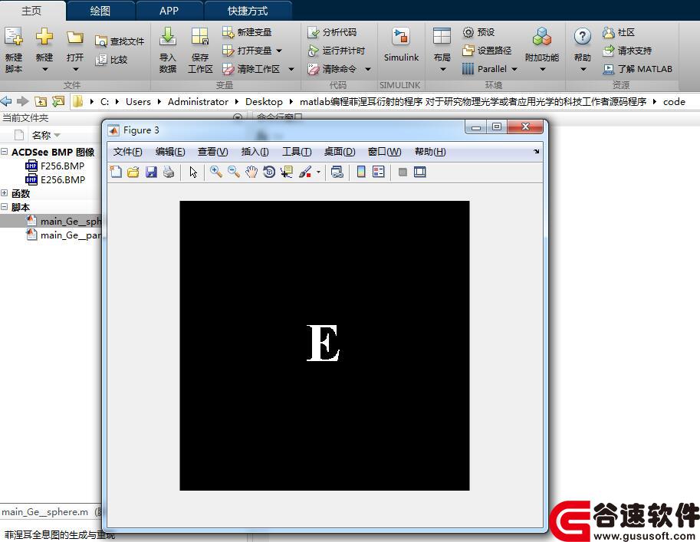
Task: Click the New Script (新建脚本) icon
Action: pyautogui.click(x=13, y=37)
